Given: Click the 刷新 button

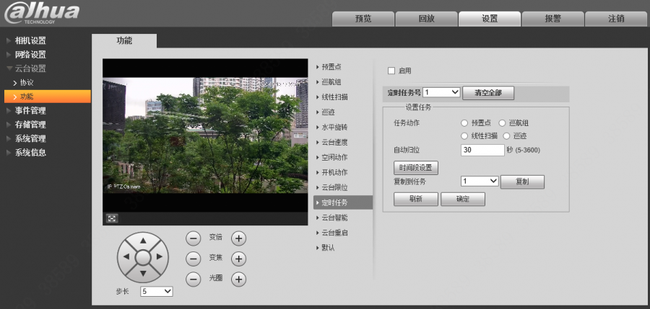Looking at the screenshot, I should 416,199.
